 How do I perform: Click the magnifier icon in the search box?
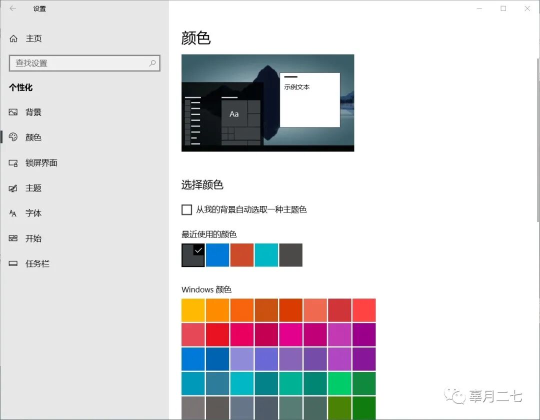coord(152,63)
